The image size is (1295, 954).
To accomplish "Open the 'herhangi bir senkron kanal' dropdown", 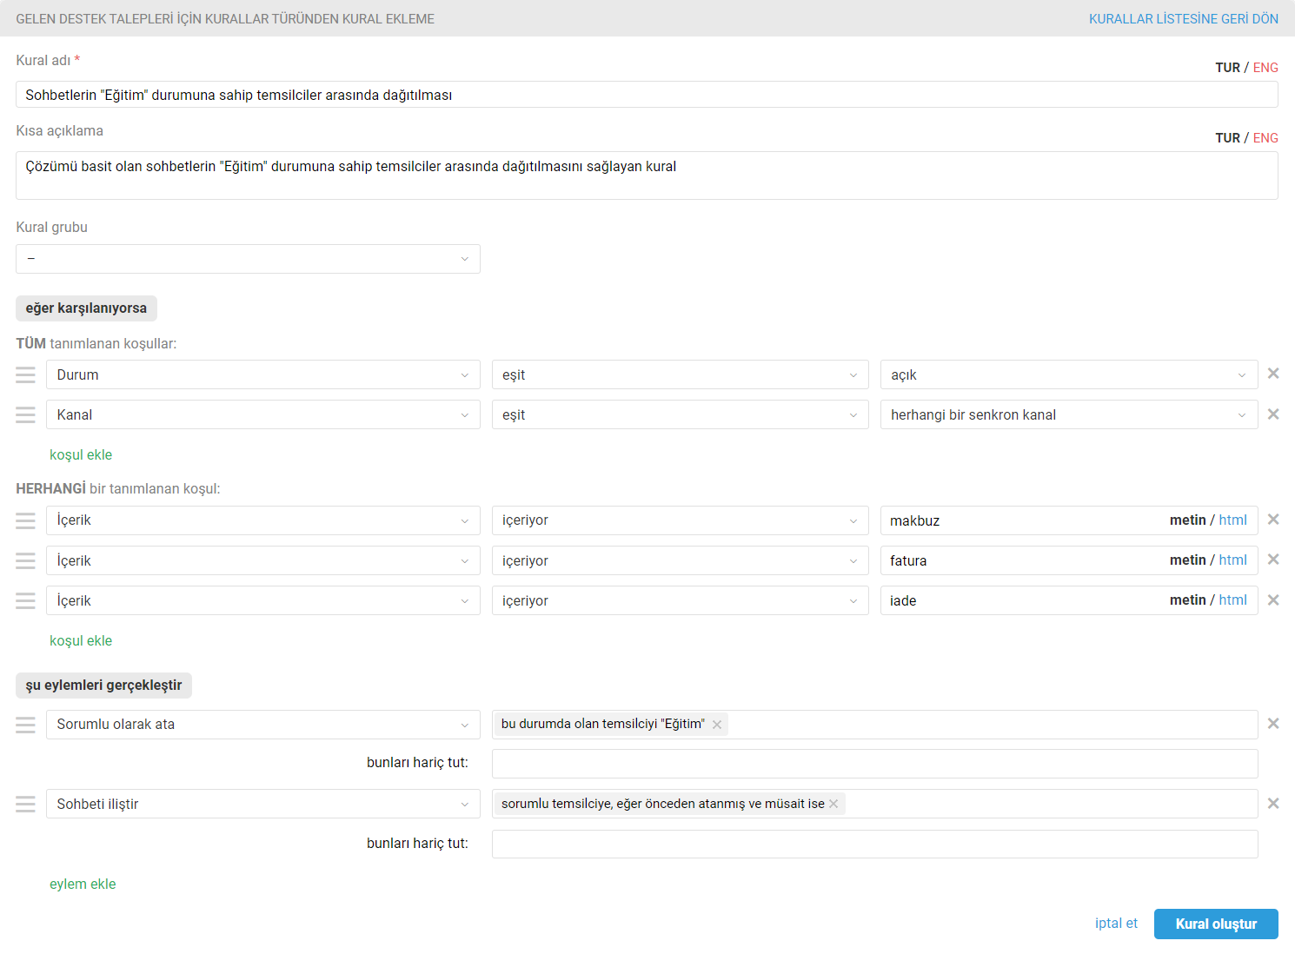I will [x=1068, y=415].
